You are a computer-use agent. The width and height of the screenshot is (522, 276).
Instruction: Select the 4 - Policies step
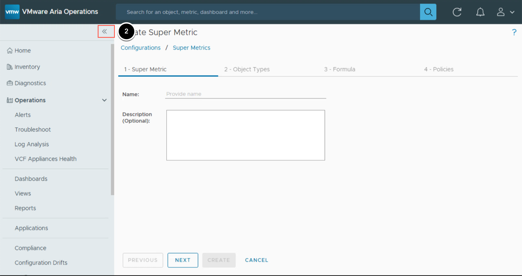pyautogui.click(x=439, y=69)
